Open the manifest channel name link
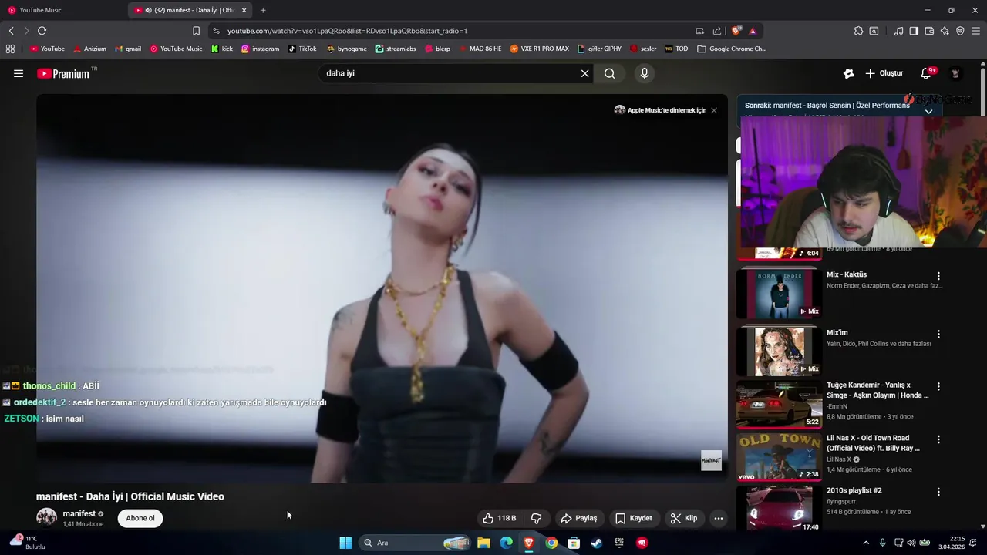 point(79,513)
